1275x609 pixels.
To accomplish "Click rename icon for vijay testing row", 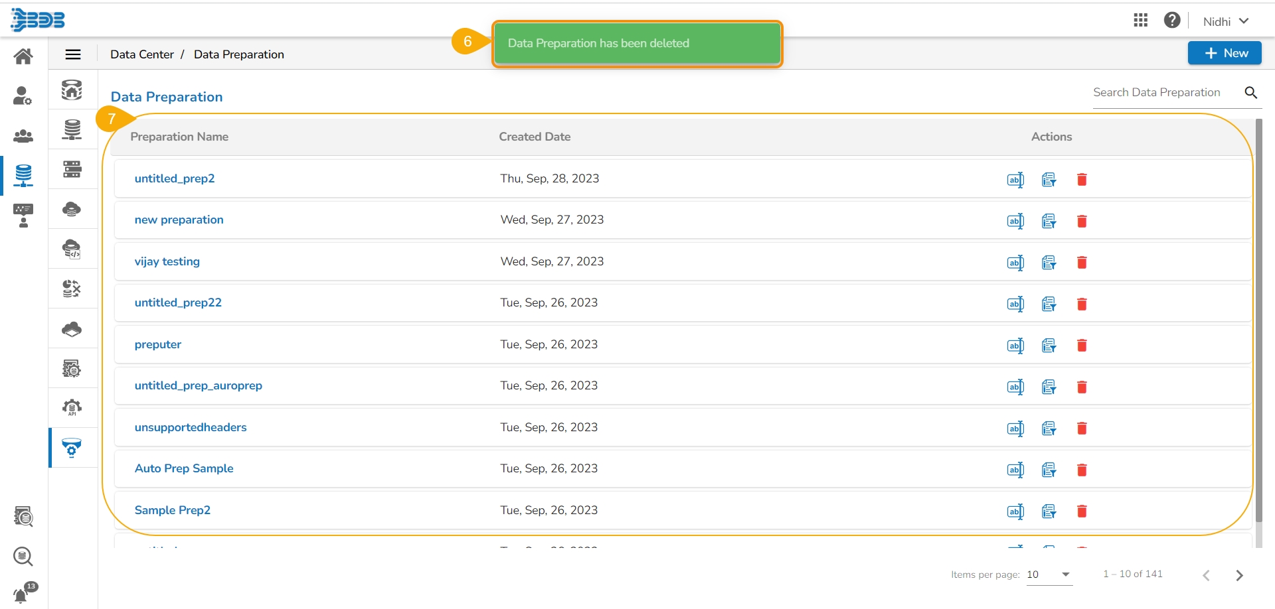I will coord(1015,263).
